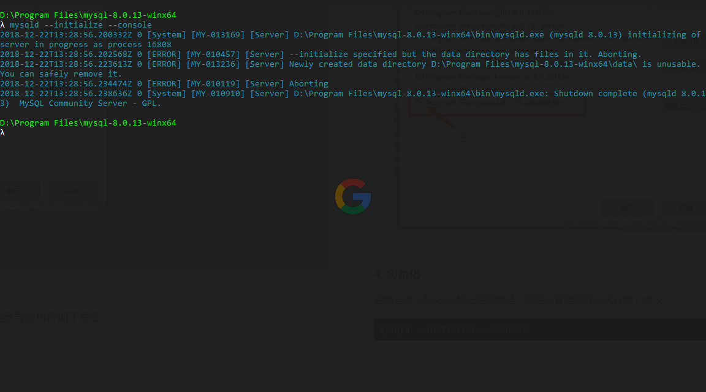706x392 pixels.
Task: Click 'Newly created data directory' text
Action: (357, 64)
